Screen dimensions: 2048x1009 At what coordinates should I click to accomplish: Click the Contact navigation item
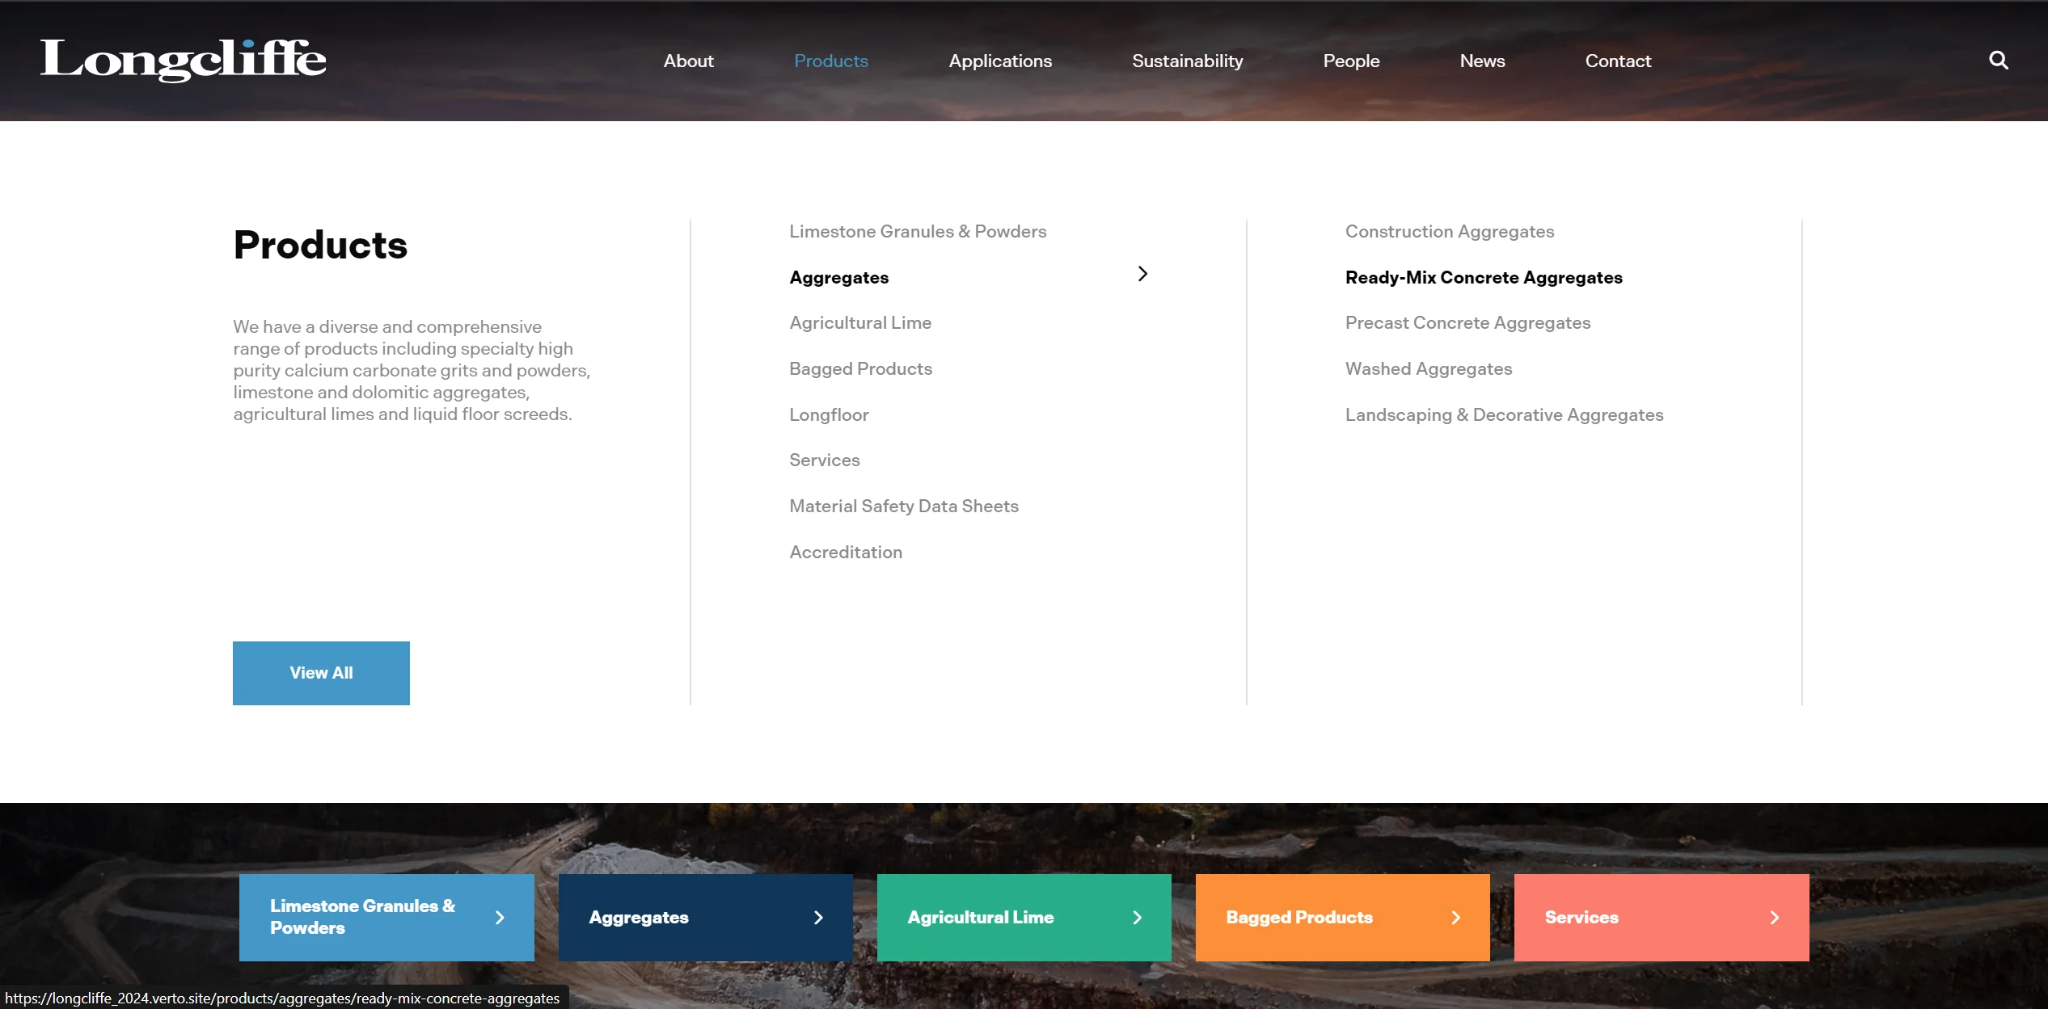(1617, 61)
